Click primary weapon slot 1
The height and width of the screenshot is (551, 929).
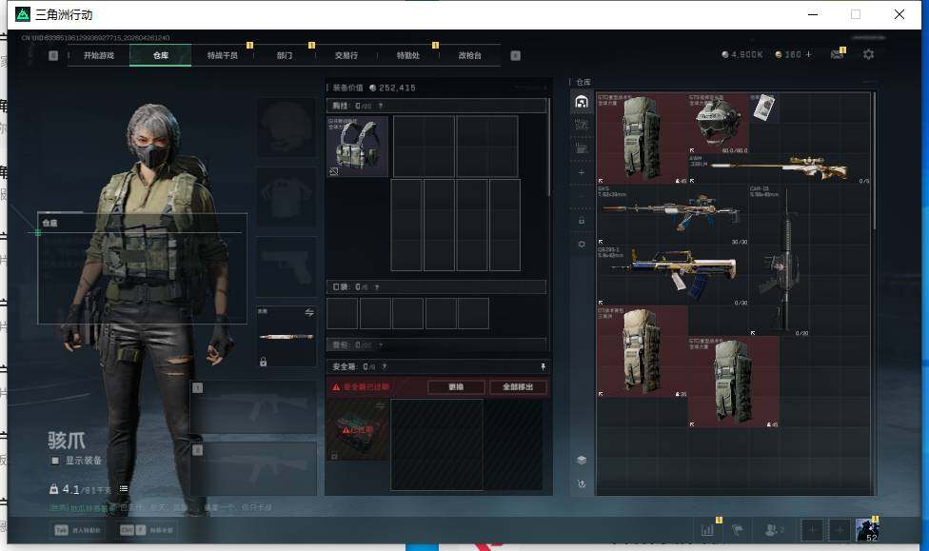(253, 407)
